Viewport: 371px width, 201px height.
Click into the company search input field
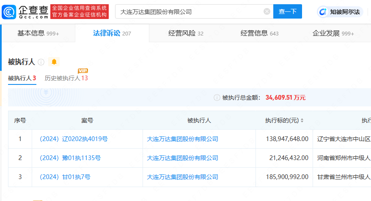pyautogui.click(x=190, y=12)
